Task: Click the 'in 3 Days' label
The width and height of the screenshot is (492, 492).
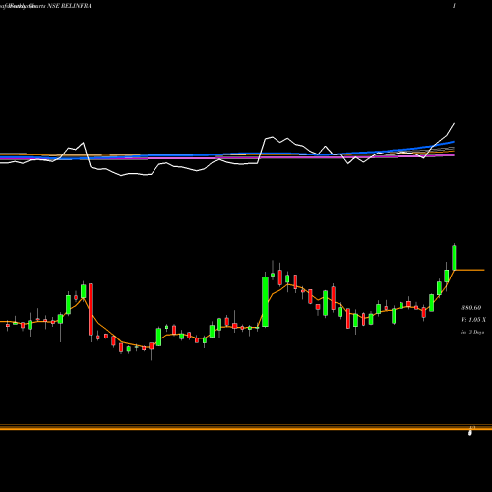Action: 472,332
